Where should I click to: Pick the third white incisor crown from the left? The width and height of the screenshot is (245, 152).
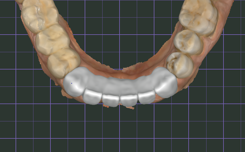point(129,100)
